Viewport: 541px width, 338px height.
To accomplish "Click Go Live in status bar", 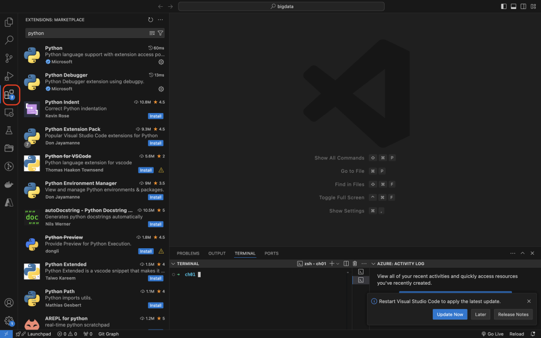I will 492,334.
